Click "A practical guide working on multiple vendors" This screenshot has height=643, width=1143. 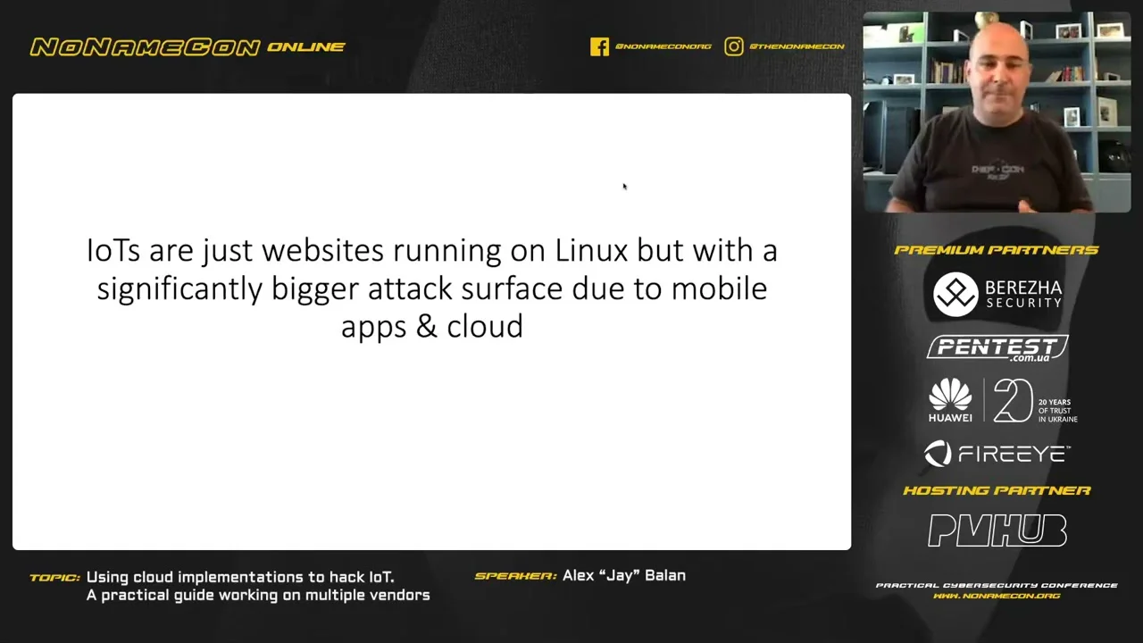(x=258, y=595)
